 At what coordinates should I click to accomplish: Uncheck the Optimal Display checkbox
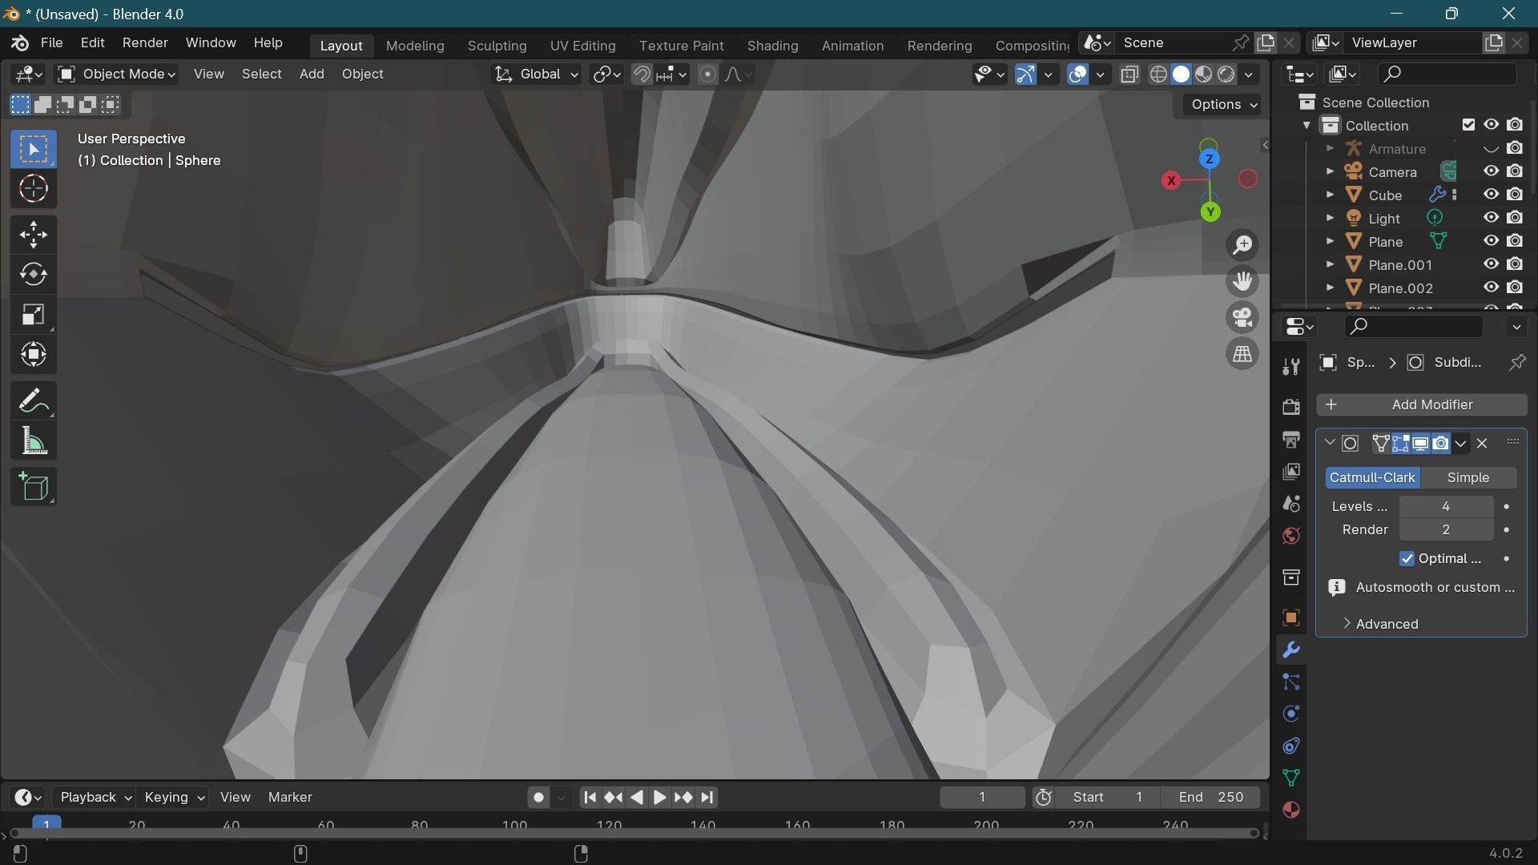(1407, 558)
